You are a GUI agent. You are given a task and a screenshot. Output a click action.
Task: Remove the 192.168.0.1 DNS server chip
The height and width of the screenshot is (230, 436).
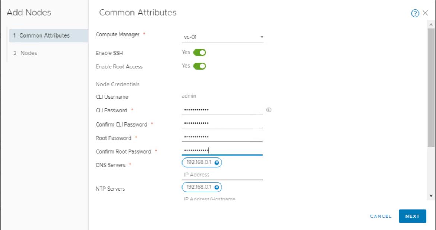pos(217,163)
